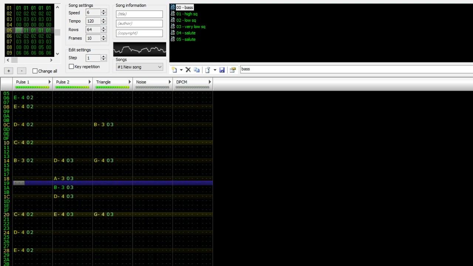The image size is (473, 266).
Task: Decrease the Tempo with its down arrow
Action: (103, 23)
